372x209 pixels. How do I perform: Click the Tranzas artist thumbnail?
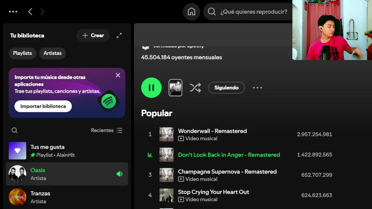pyautogui.click(x=17, y=197)
